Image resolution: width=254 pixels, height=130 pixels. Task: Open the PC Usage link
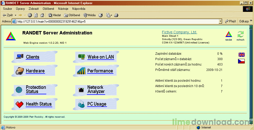click(x=97, y=104)
